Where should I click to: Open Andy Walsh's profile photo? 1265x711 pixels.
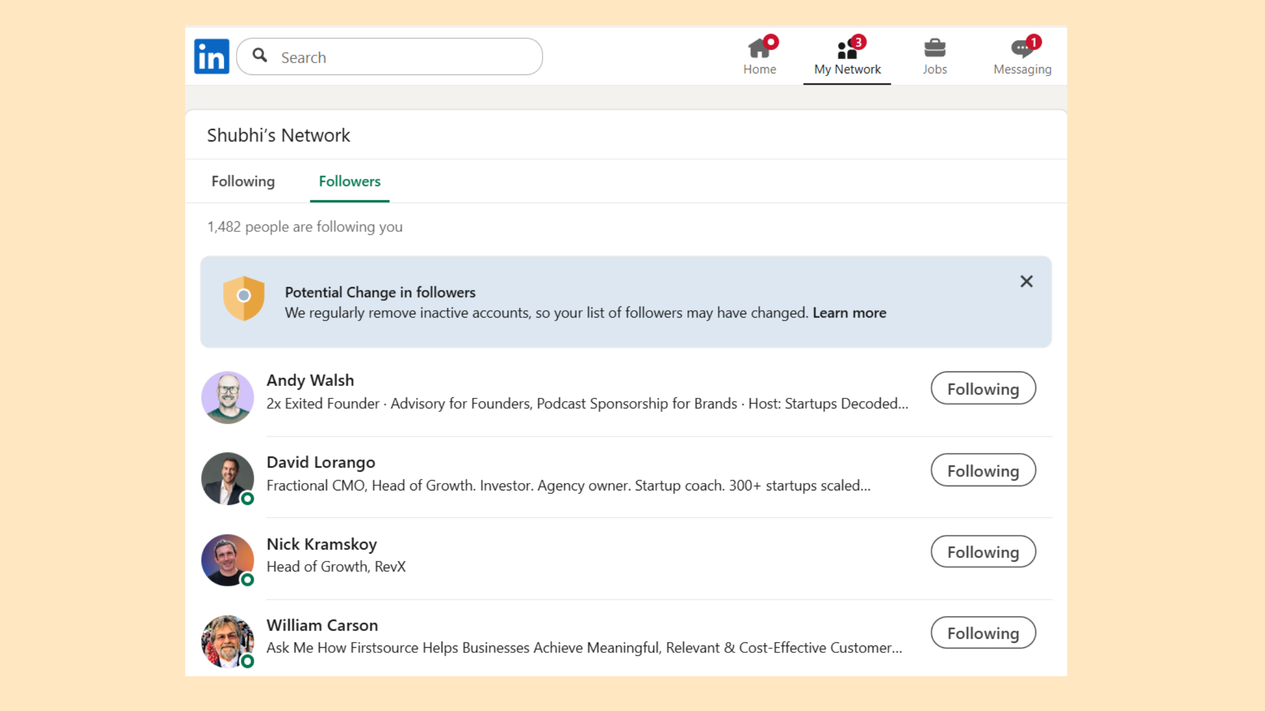click(228, 397)
